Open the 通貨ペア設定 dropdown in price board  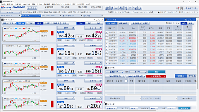9,23
